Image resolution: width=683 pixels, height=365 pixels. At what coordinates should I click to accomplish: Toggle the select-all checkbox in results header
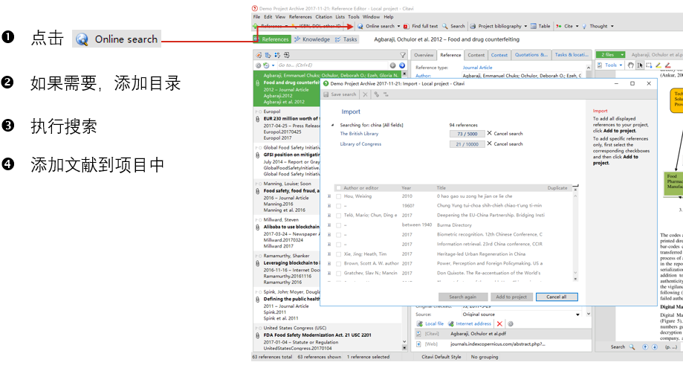pyautogui.click(x=338, y=188)
